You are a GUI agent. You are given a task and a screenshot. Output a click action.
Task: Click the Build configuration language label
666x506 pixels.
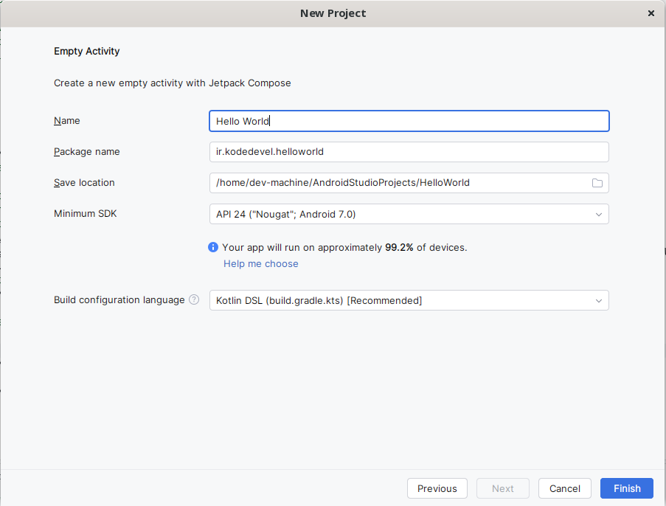(x=119, y=300)
